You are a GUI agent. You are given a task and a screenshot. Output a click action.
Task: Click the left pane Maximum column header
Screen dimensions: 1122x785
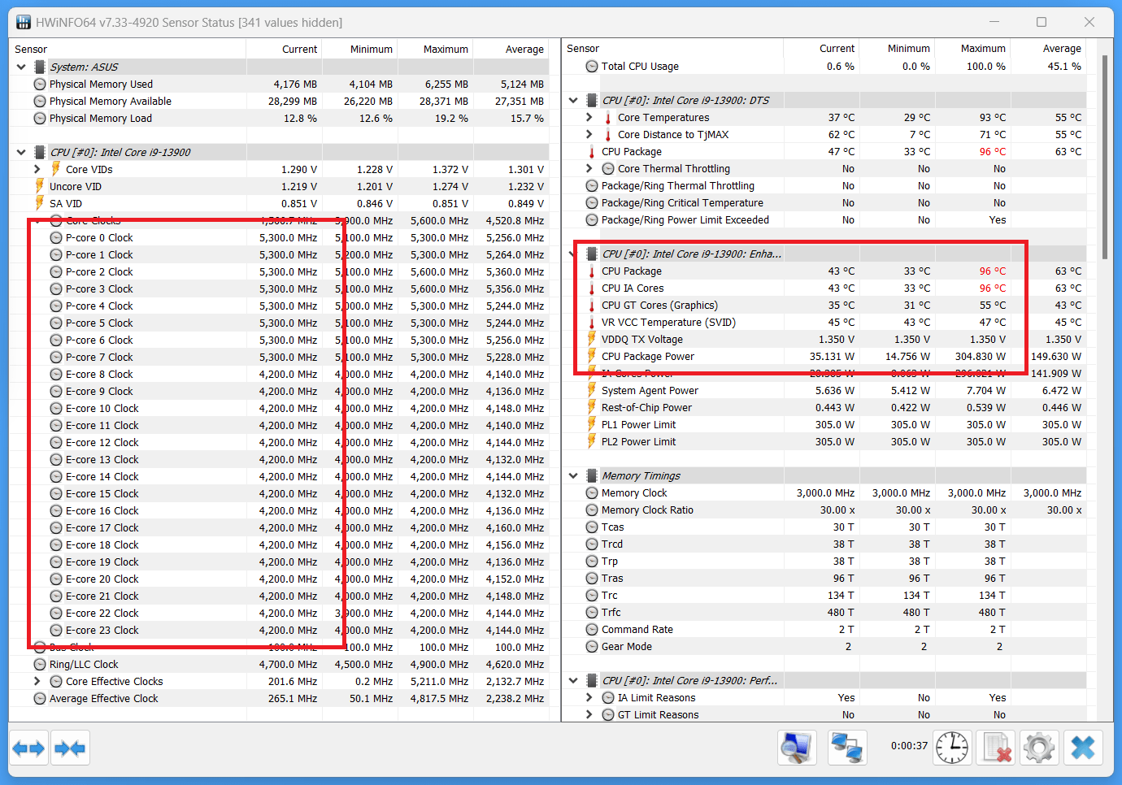(435, 50)
